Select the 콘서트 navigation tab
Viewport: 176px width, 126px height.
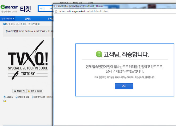point(28,19)
